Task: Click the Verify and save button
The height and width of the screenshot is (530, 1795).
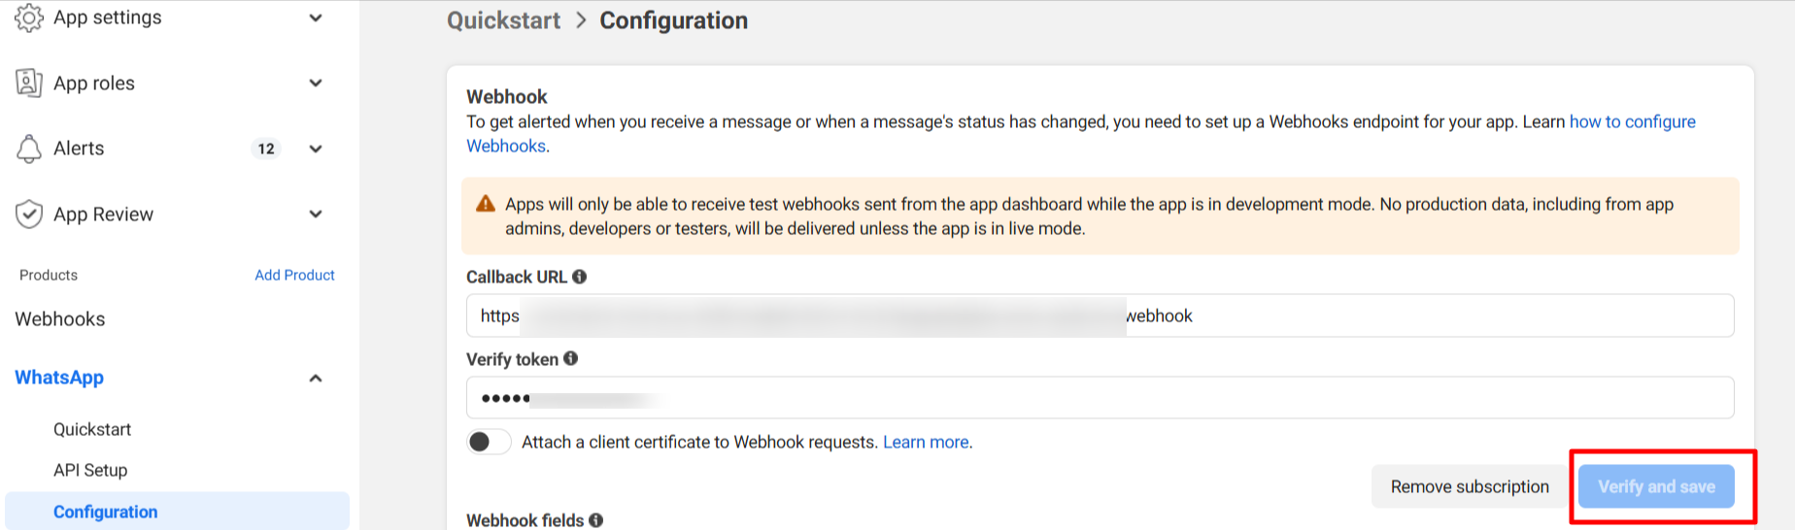Action: (1656, 486)
